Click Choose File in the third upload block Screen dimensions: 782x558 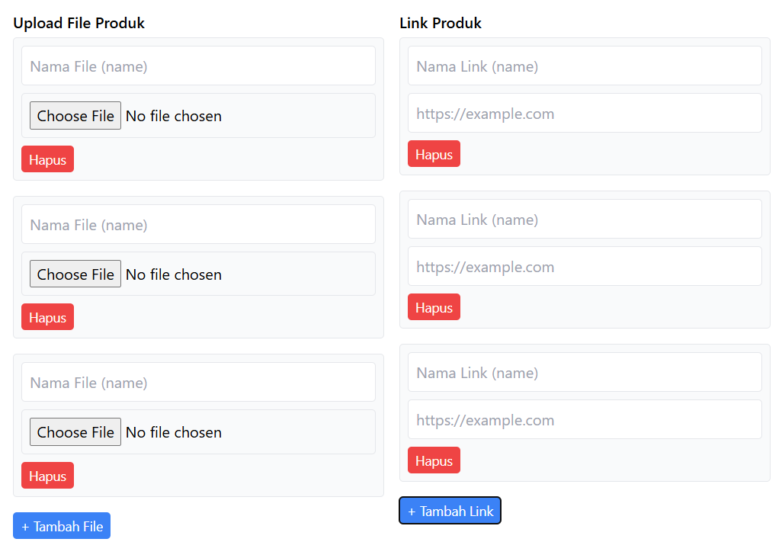click(x=75, y=431)
